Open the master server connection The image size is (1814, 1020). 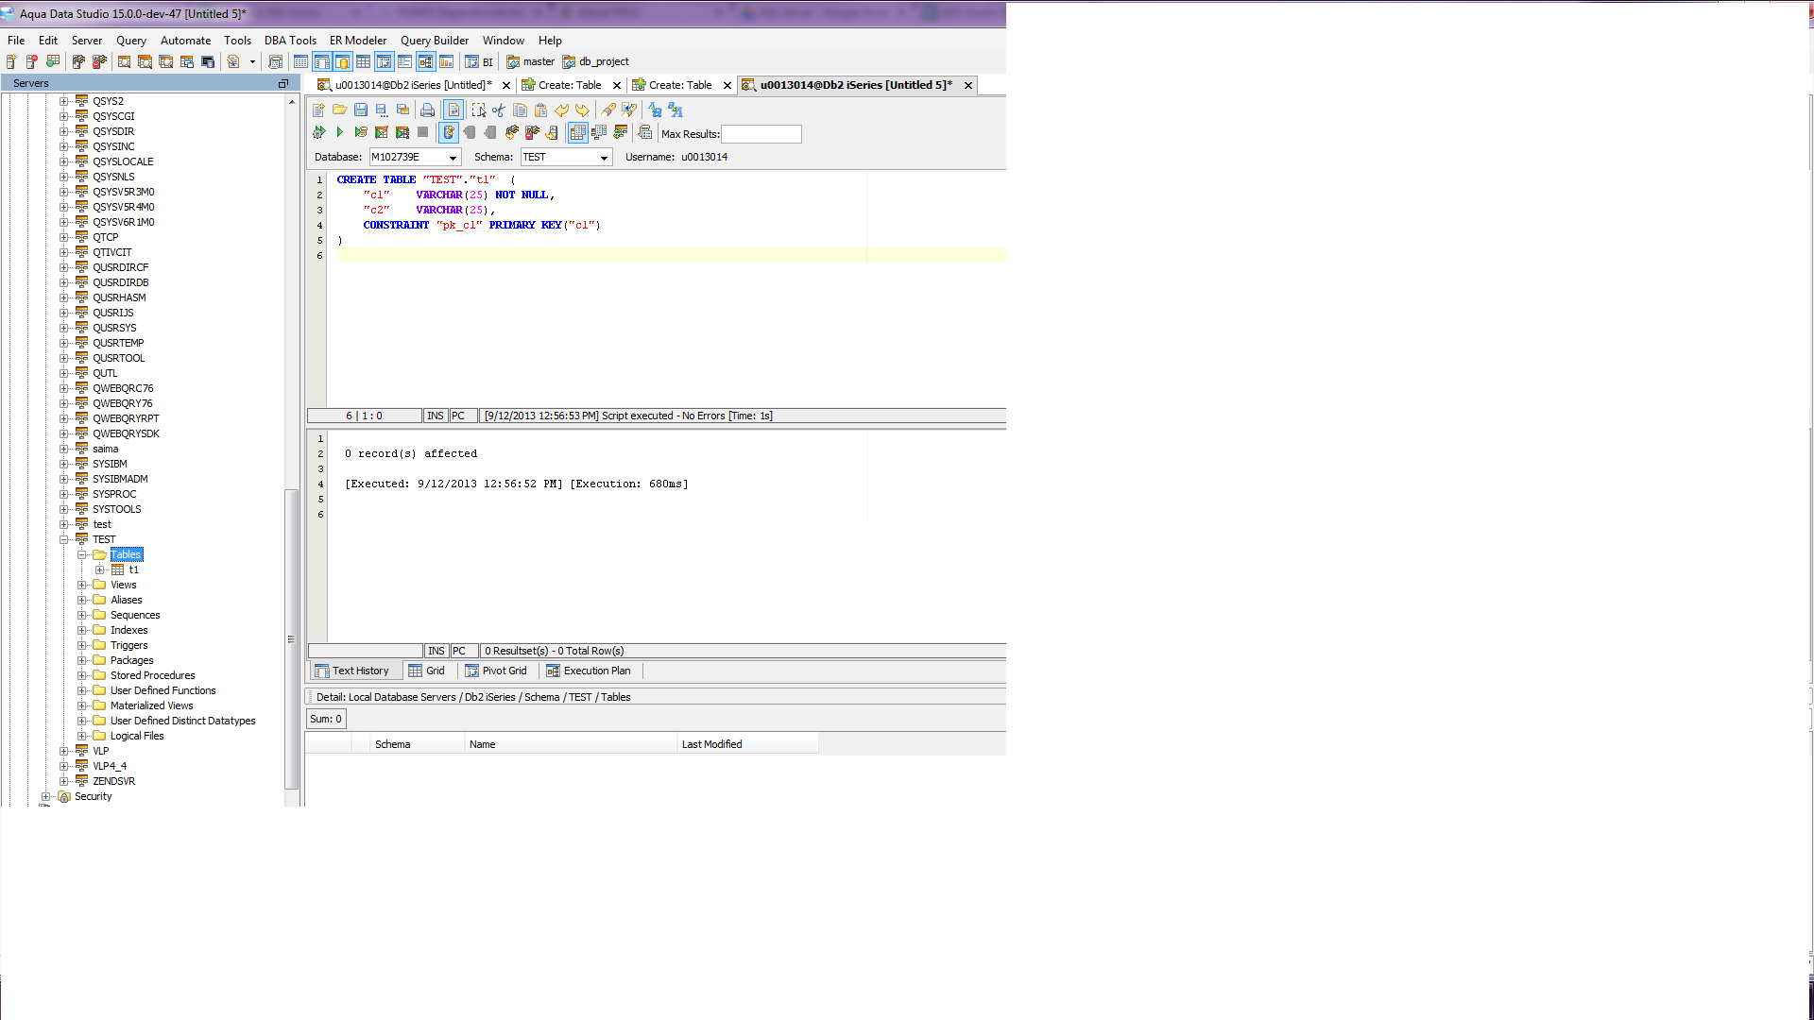point(532,61)
